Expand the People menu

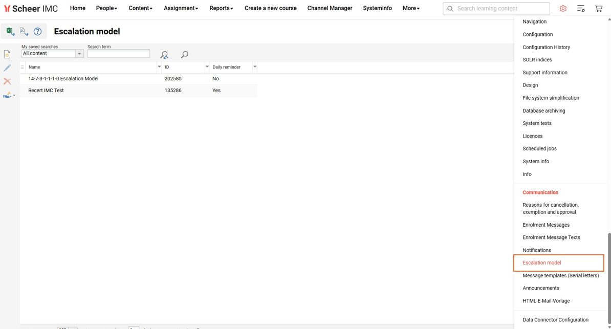pyautogui.click(x=107, y=8)
